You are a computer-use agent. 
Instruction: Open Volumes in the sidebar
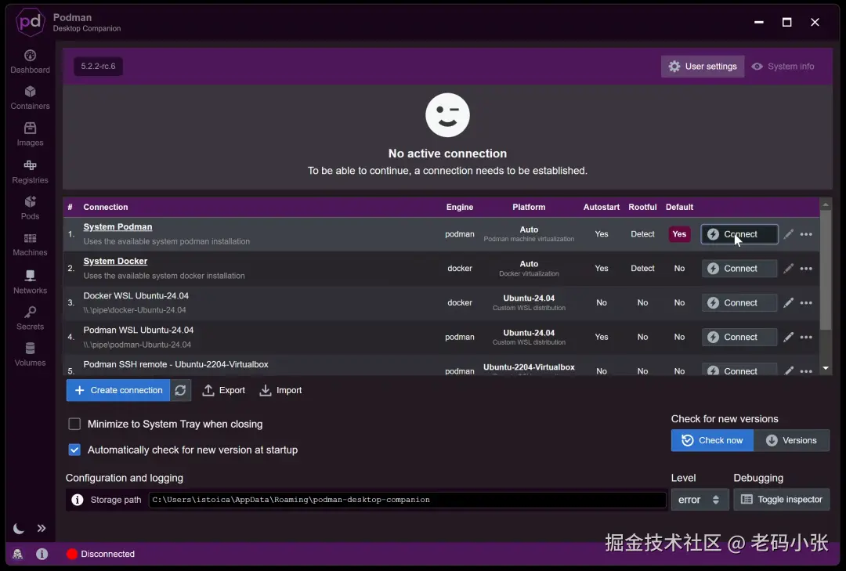click(x=31, y=355)
